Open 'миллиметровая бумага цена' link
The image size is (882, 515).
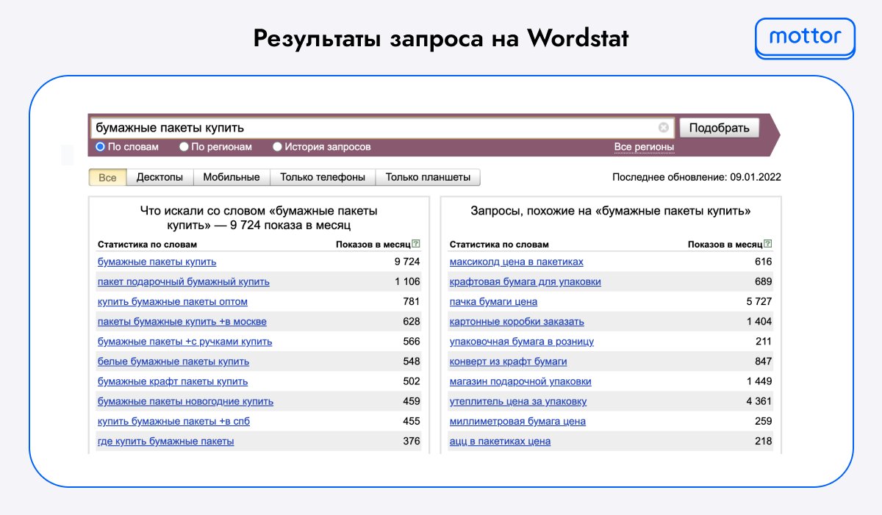point(517,421)
